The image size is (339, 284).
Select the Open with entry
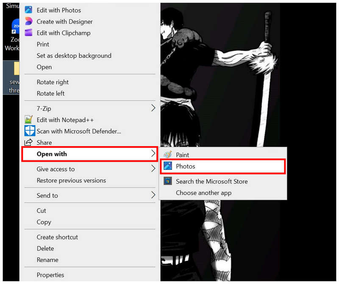tap(90, 154)
